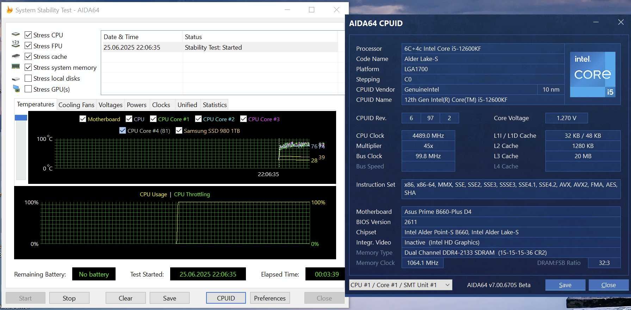631x310 pixels.
Task: Select the Stability Test: Started log row
Action: click(219, 47)
